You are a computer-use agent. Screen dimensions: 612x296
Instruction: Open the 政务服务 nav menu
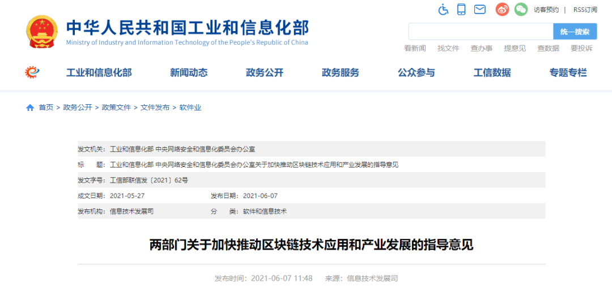point(341,72)
